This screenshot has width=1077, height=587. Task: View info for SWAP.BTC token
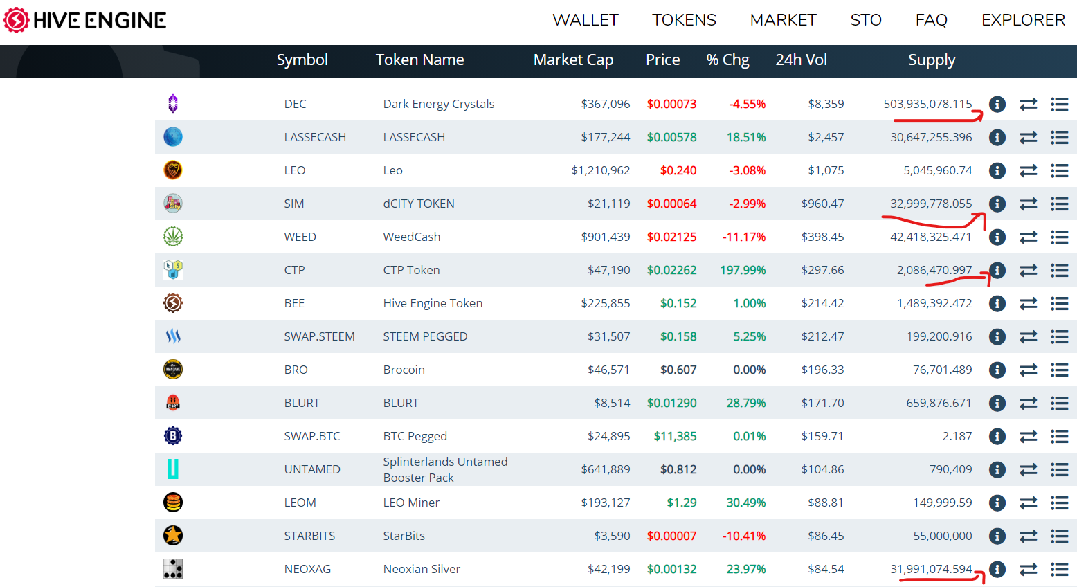997,436
